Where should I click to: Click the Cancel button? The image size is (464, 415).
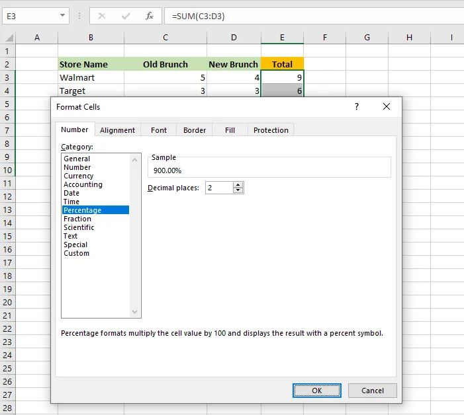372,391
